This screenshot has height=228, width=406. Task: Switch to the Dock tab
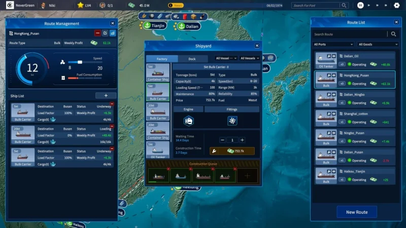coord(192,59)
